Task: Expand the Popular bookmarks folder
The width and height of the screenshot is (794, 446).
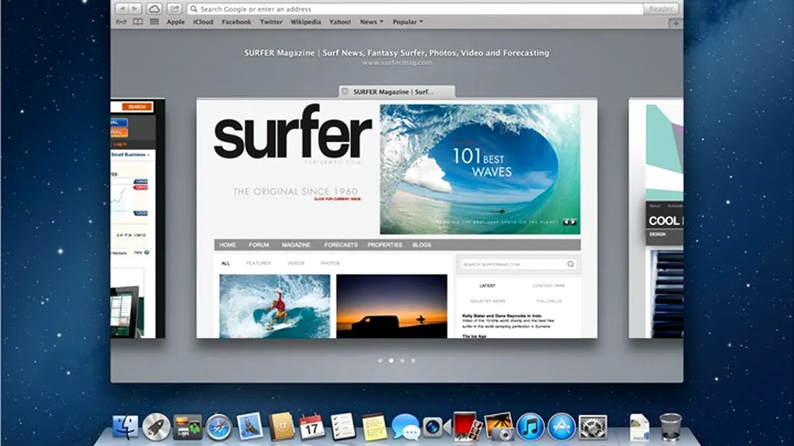Action: [x=408, y=22]
